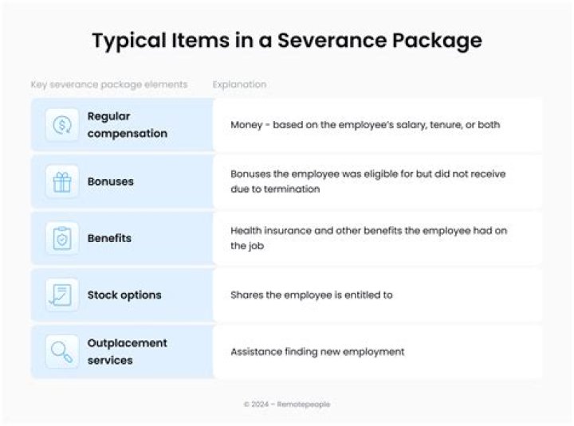Click the clipboard shield Benefits icon

tap(62, 238)
